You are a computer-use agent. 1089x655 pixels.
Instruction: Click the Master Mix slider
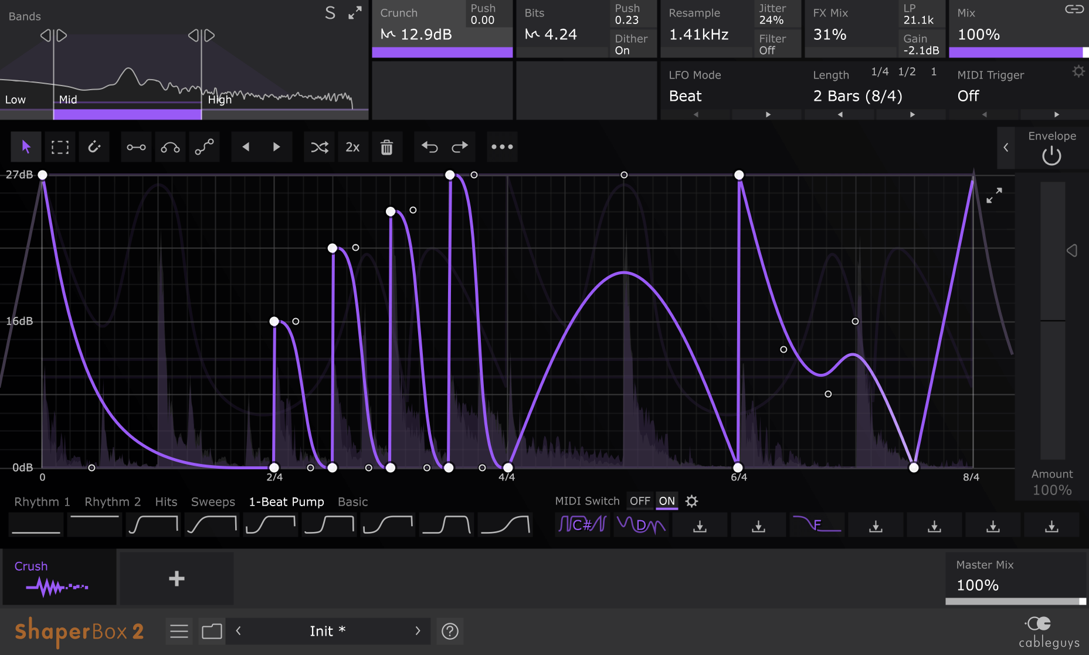pyautogui.click(x=1016, y=601)
